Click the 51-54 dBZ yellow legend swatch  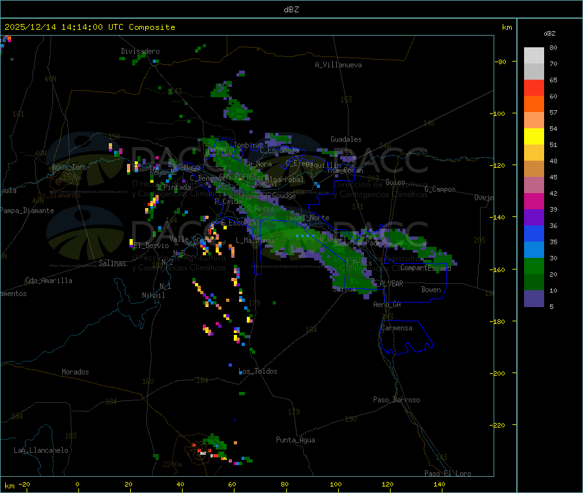(534, 137)
